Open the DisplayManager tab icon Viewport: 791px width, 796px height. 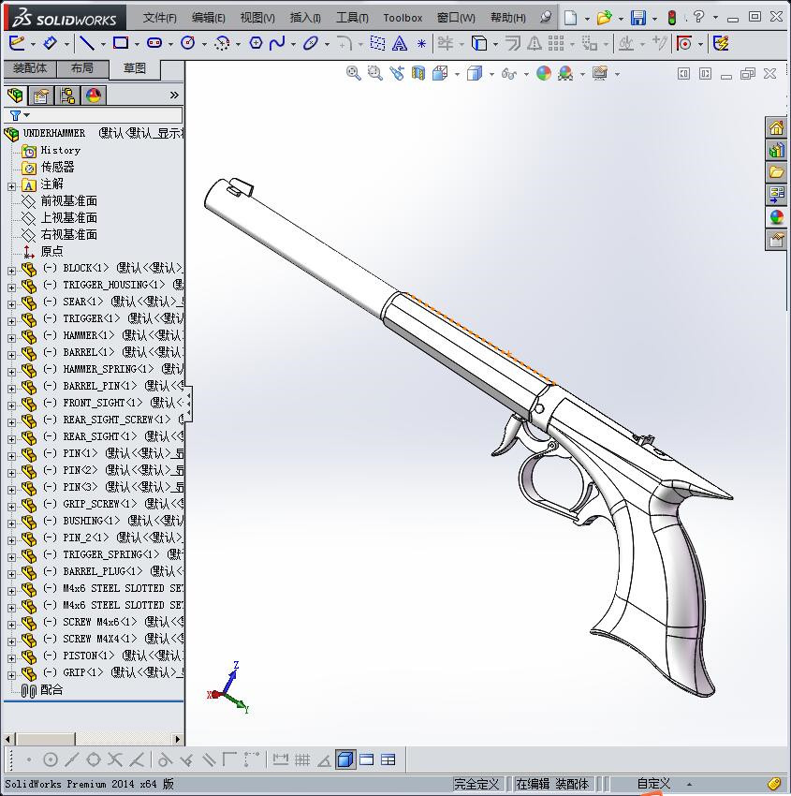point(94,95)
